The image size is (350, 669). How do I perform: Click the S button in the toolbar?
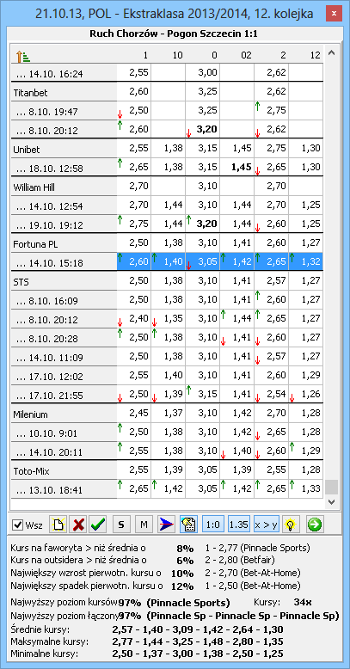pos(121,524)
